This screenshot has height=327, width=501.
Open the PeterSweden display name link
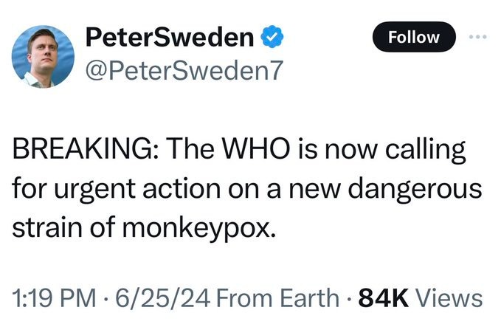[170, 37]
